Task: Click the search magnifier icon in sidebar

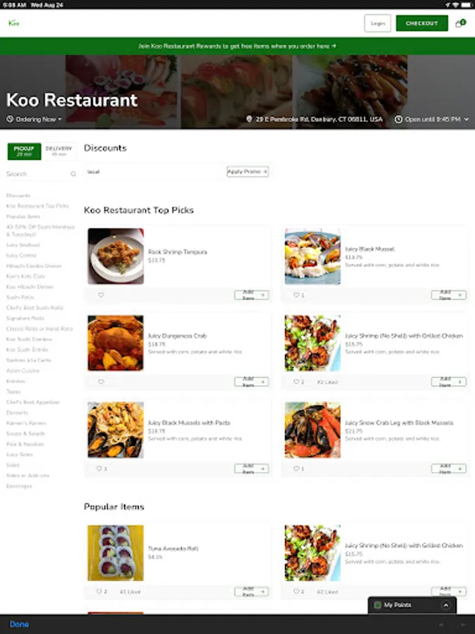Action: (73, 174)
